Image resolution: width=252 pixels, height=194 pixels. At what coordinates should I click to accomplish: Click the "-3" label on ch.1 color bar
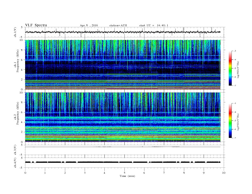tap(234, 51)
